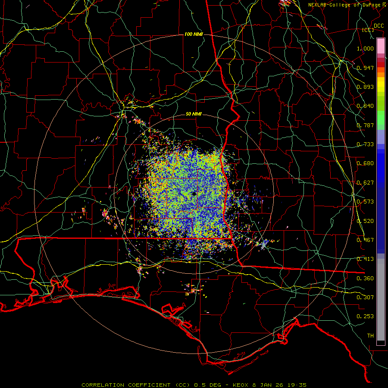Image resolution: width=388 pixels, height=388 pixels.
Task: Click the black radar site dot at center
Action: tap(194, 194)
